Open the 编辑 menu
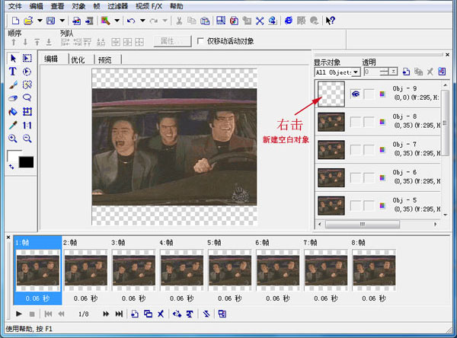Screen dimensions: 457x338 click(x=36, y=6)
